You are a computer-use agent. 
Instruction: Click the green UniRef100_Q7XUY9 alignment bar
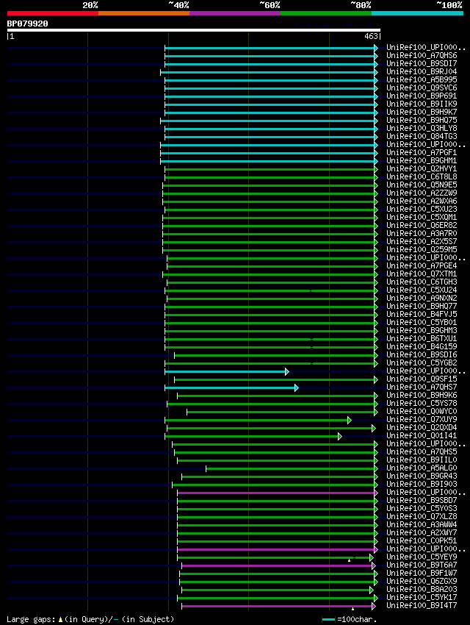click(258, 420)
